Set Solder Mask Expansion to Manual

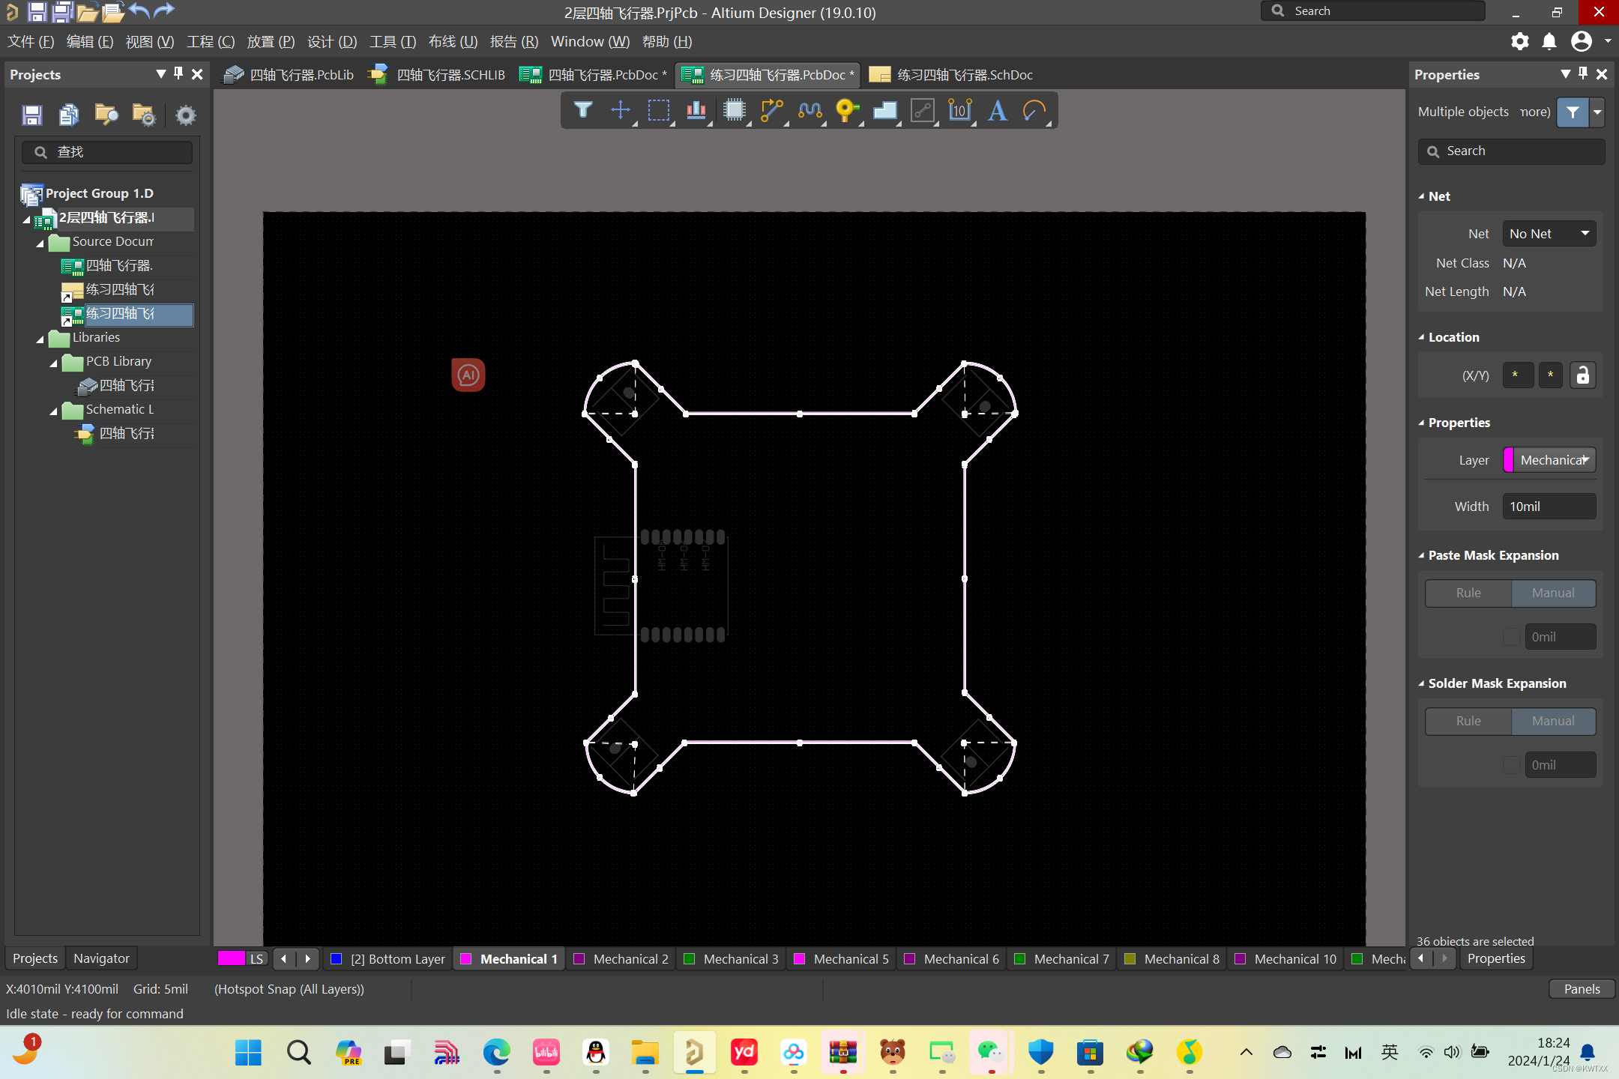coord(1552,721)
